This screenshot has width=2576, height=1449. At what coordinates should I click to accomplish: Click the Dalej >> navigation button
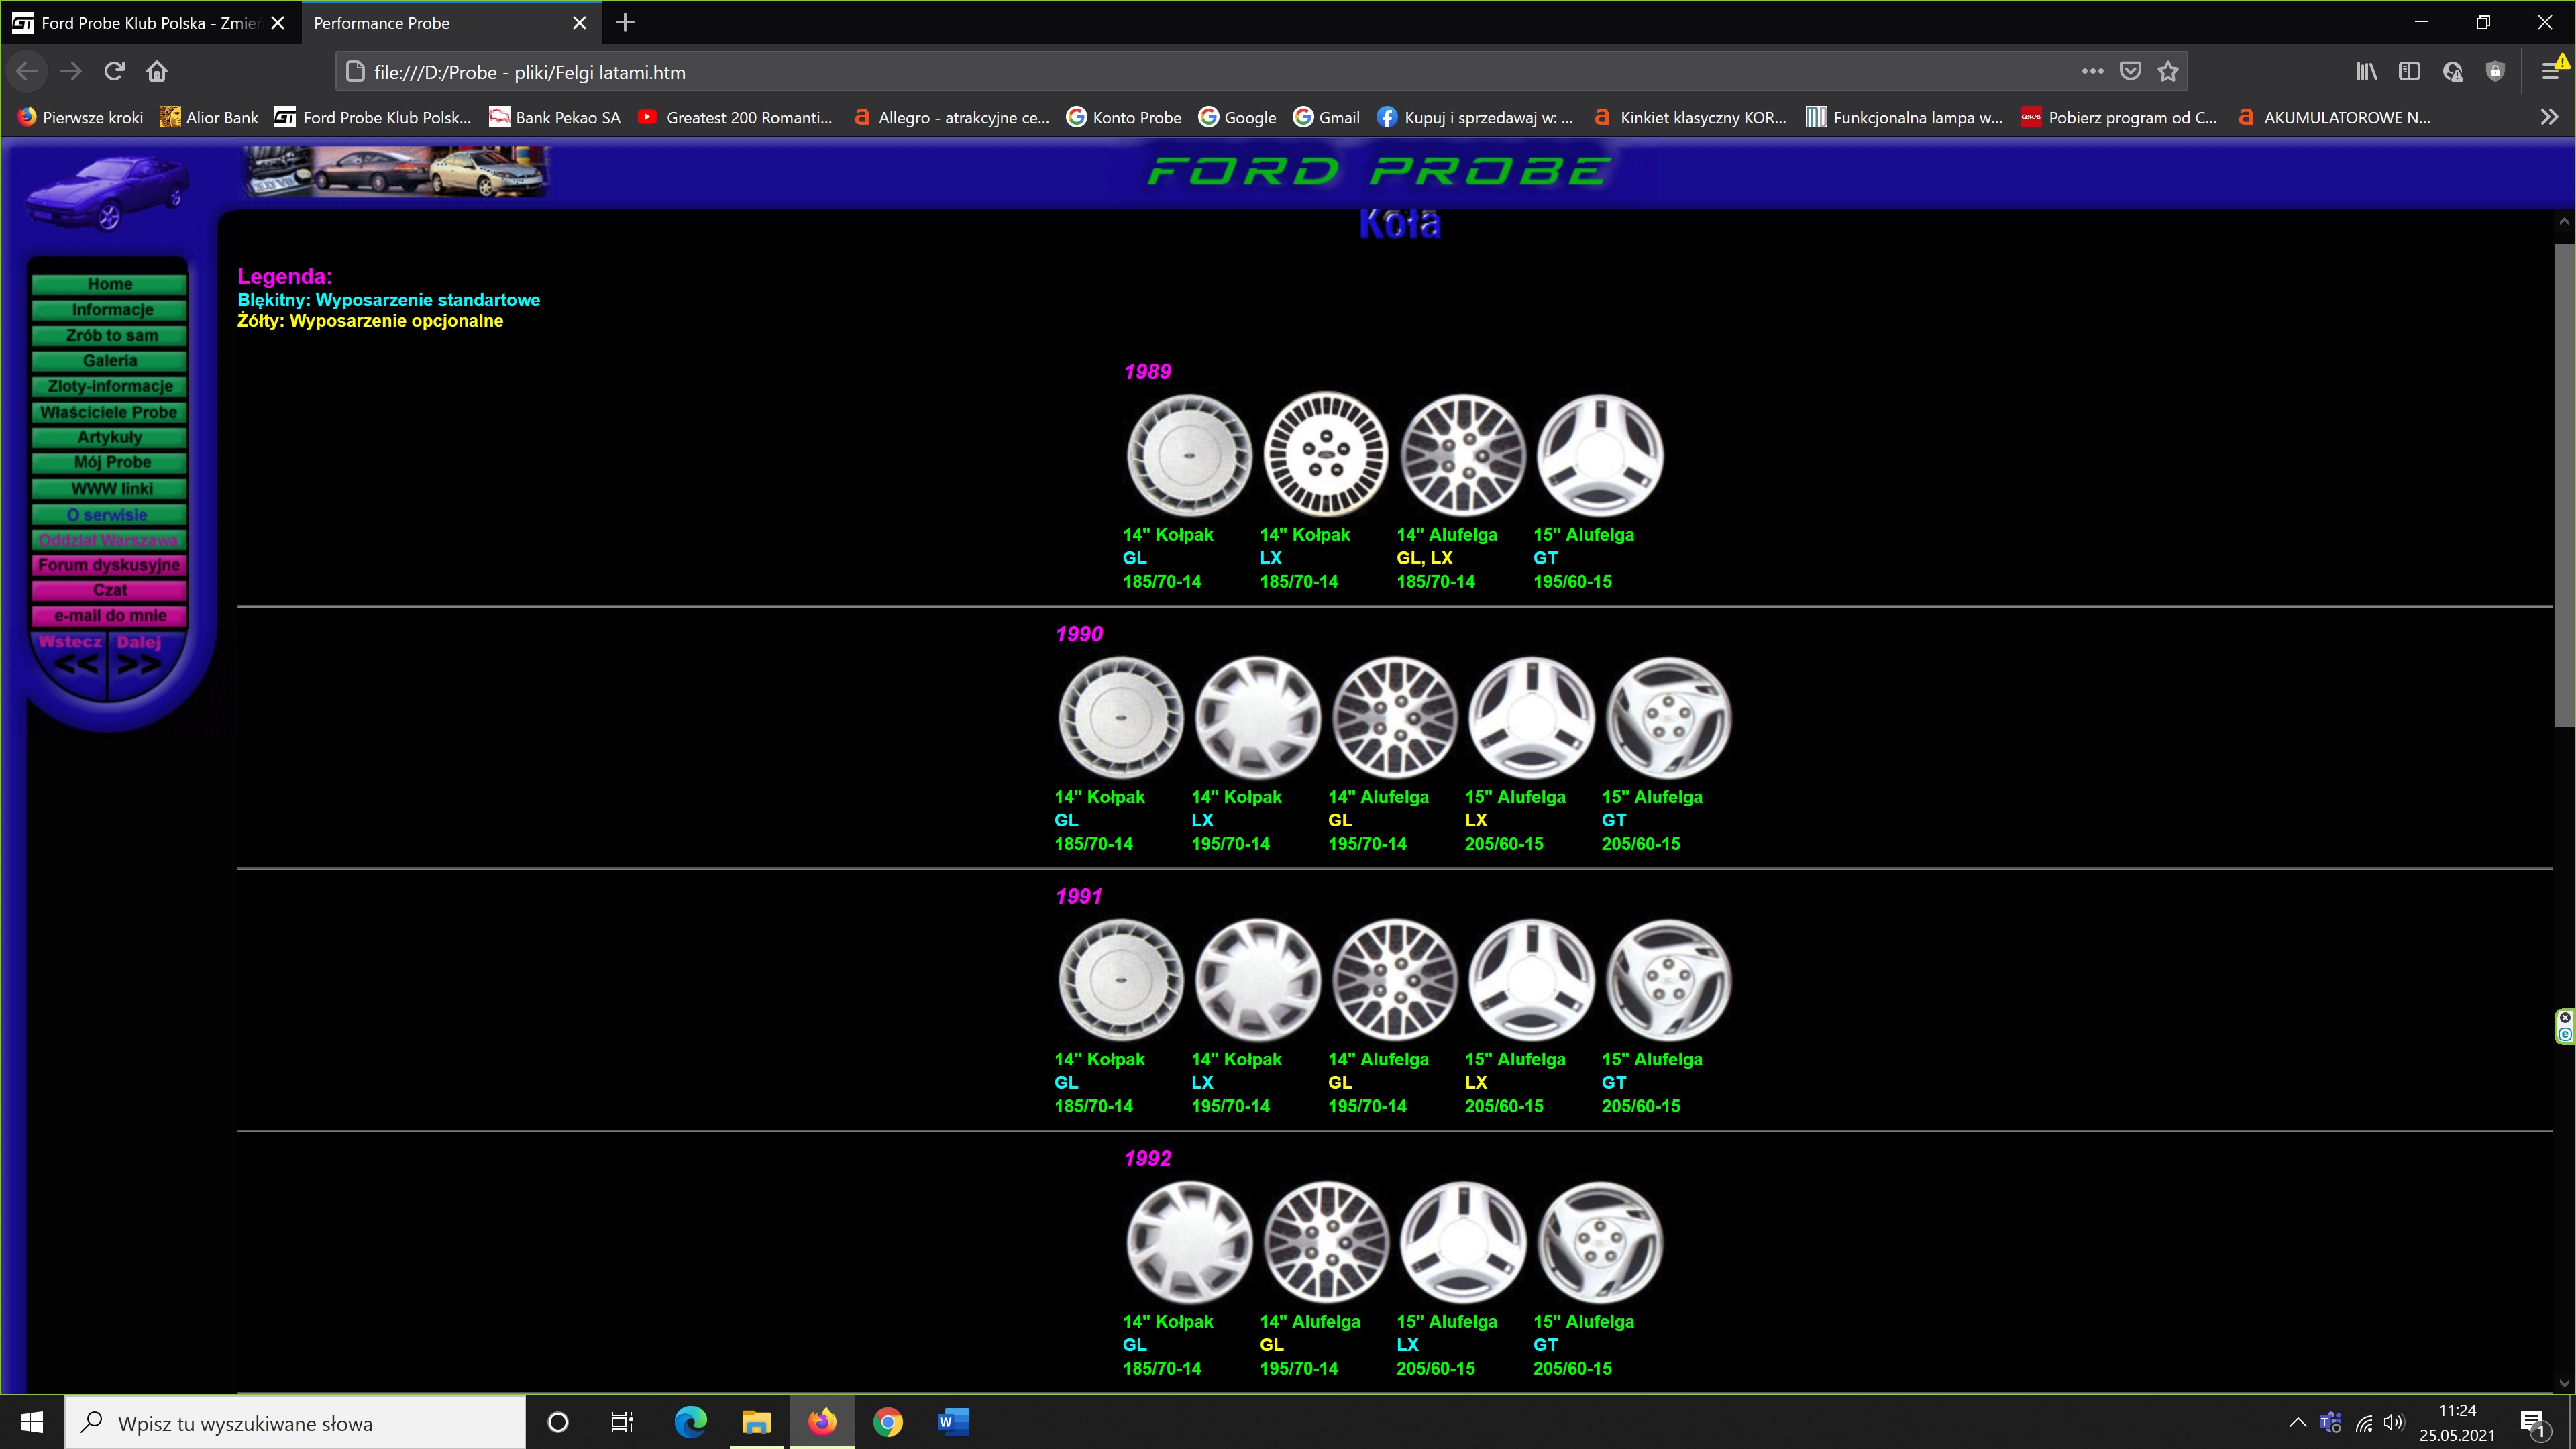coord(140,655)
